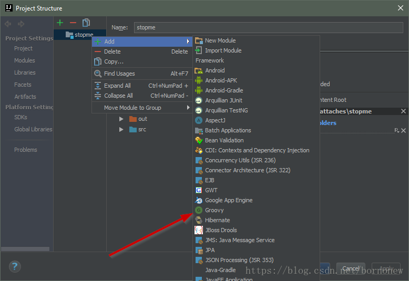Select Java-Gradle in the framework list

tap(256, 270)
